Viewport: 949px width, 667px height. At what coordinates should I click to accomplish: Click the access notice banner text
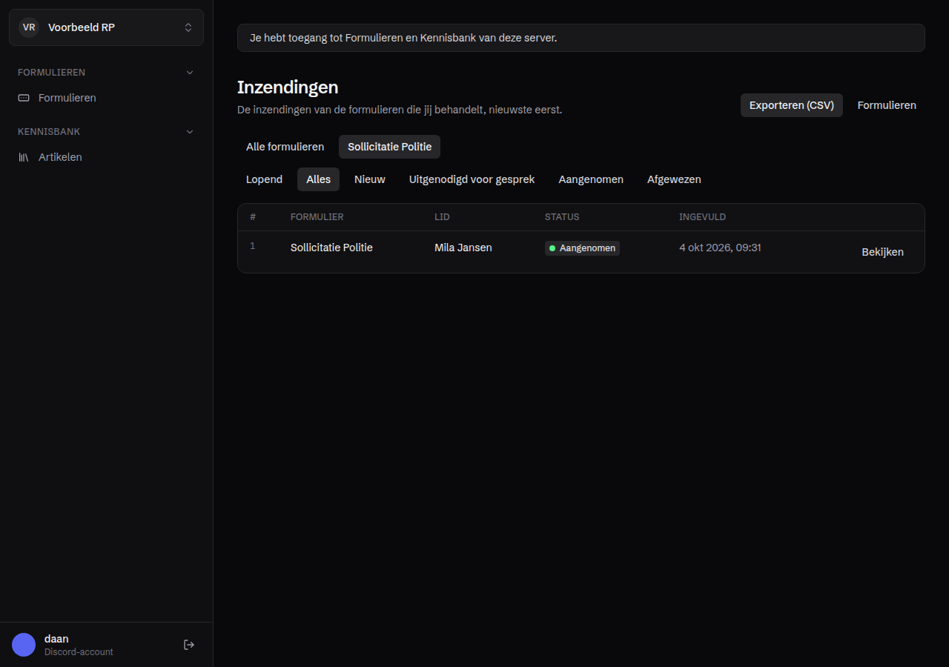403,38
